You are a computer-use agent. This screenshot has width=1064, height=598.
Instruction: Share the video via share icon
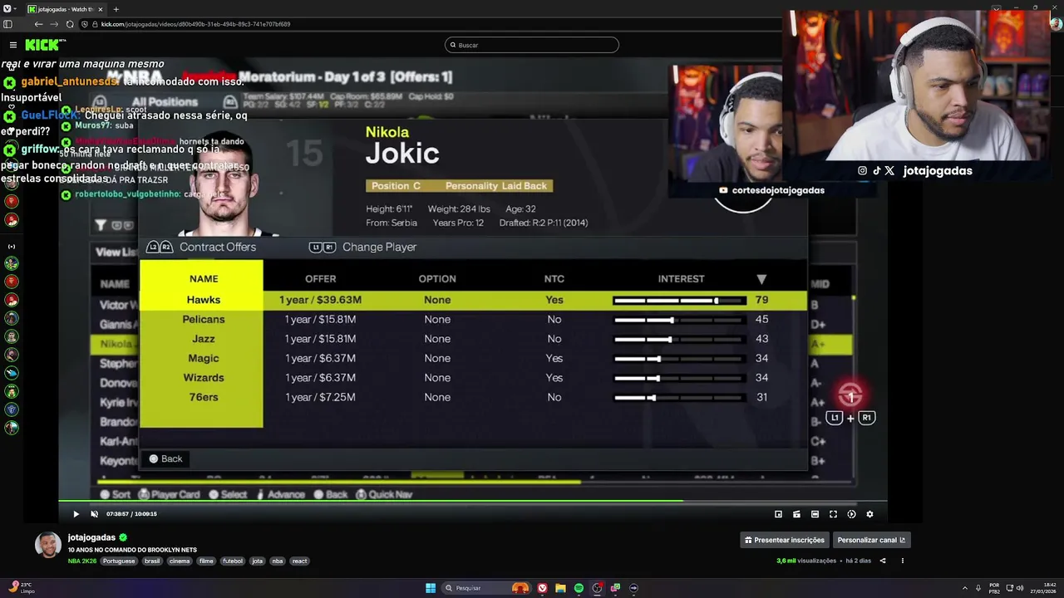click(883, 561)
